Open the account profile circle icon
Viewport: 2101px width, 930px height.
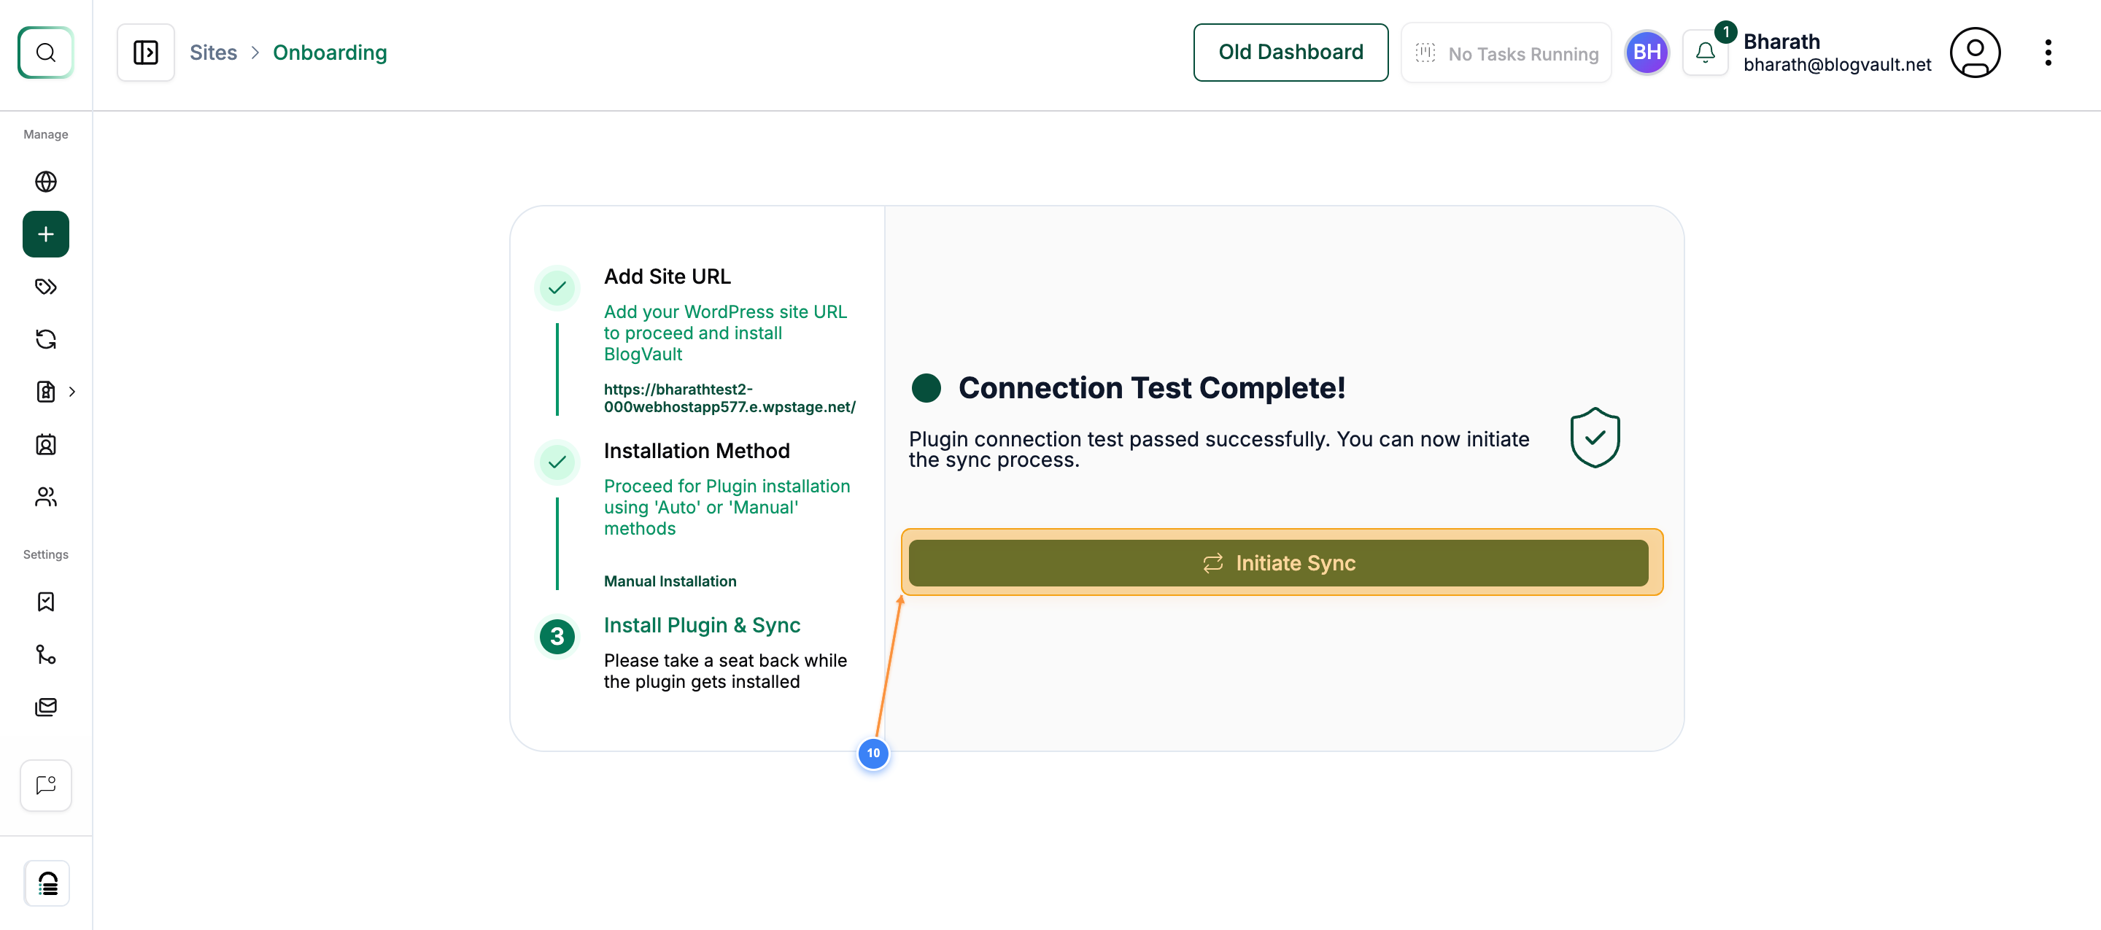click(1975, 53)
